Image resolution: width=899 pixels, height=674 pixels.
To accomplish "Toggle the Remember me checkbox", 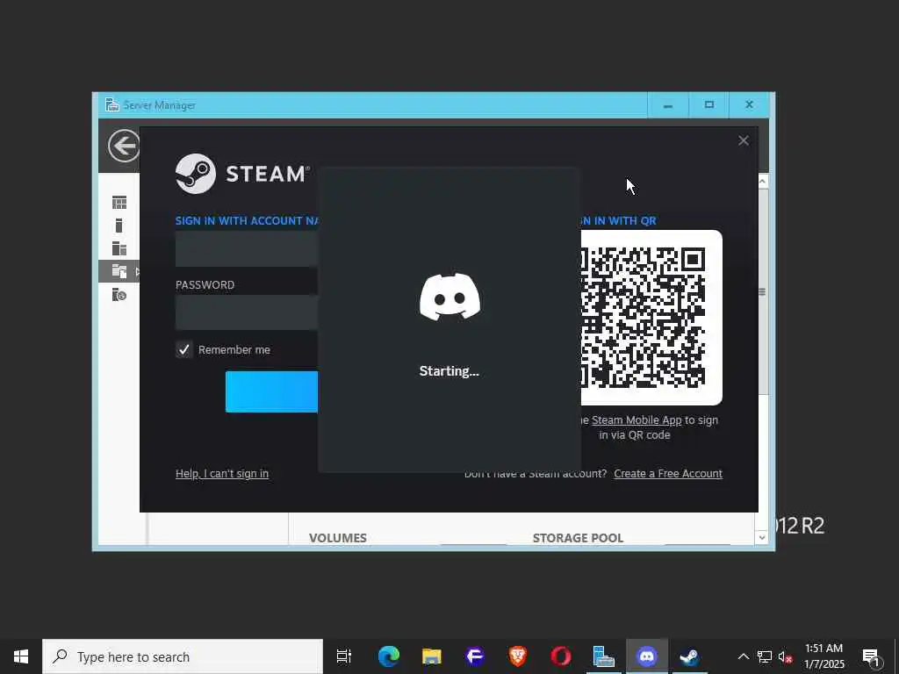I will (x=184, y=349).
